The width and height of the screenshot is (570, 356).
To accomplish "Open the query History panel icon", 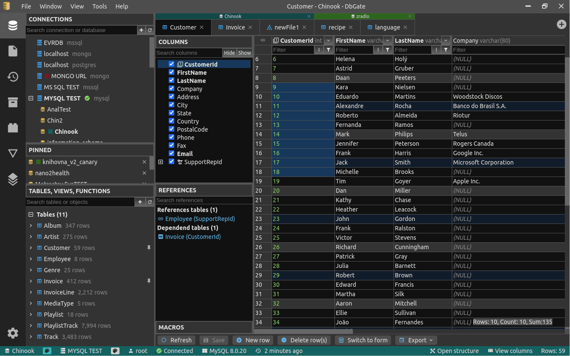I will pos(13,77).
